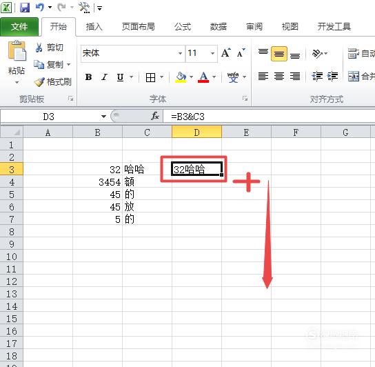Expand the Paste options arrow below 粘贴
This screenshot has width=375, height=367.
(x=17, y=83)
